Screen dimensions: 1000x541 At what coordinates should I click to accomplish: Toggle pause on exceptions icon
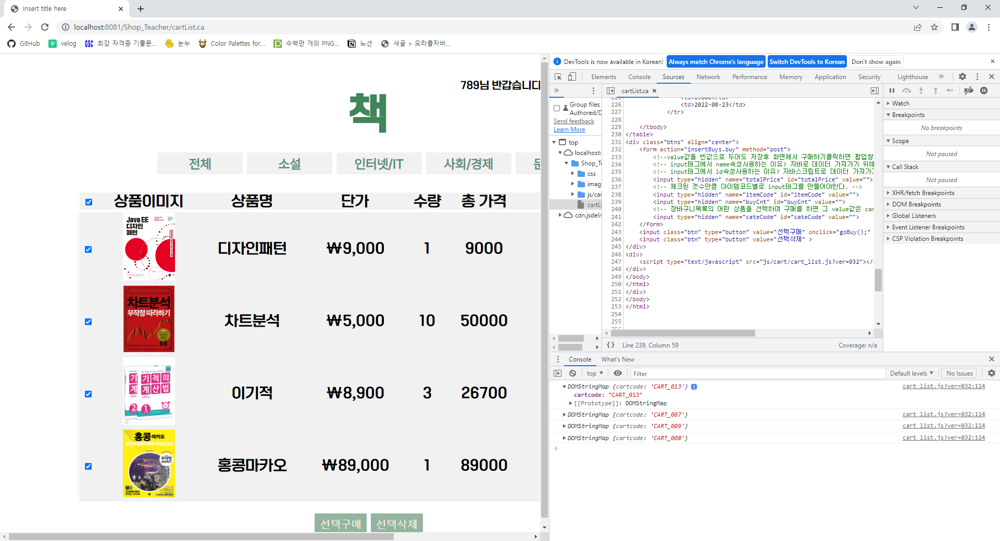tap(984, 91)
